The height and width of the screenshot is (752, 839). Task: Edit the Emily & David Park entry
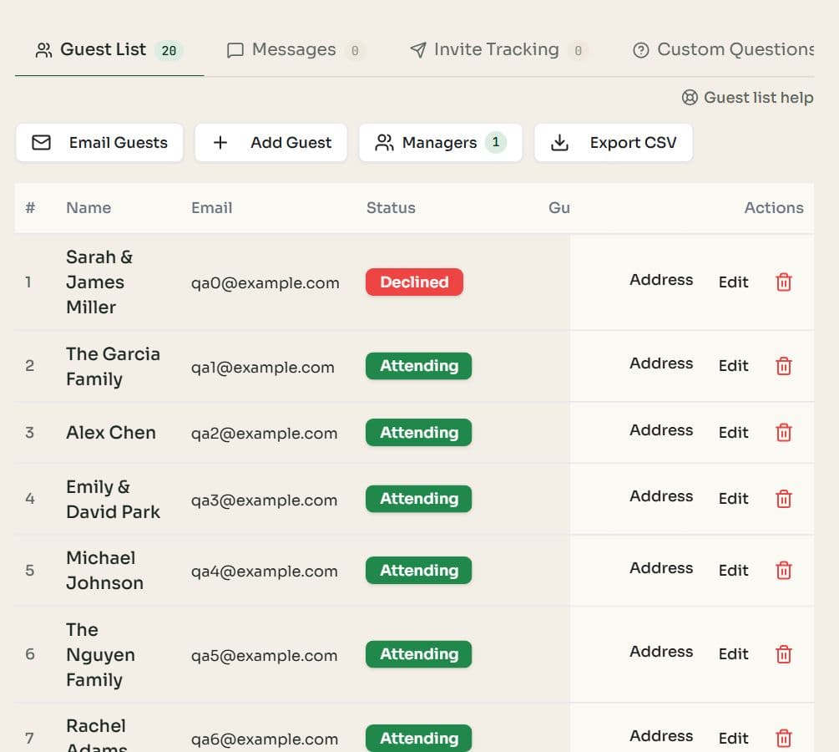(x=733, y=499)
